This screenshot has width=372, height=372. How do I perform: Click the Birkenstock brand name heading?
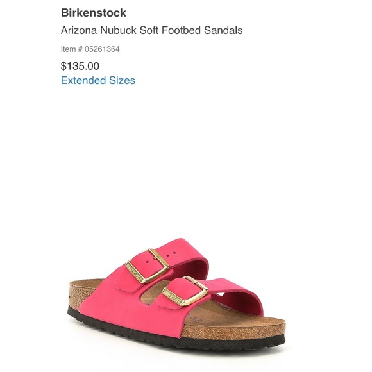94,13
